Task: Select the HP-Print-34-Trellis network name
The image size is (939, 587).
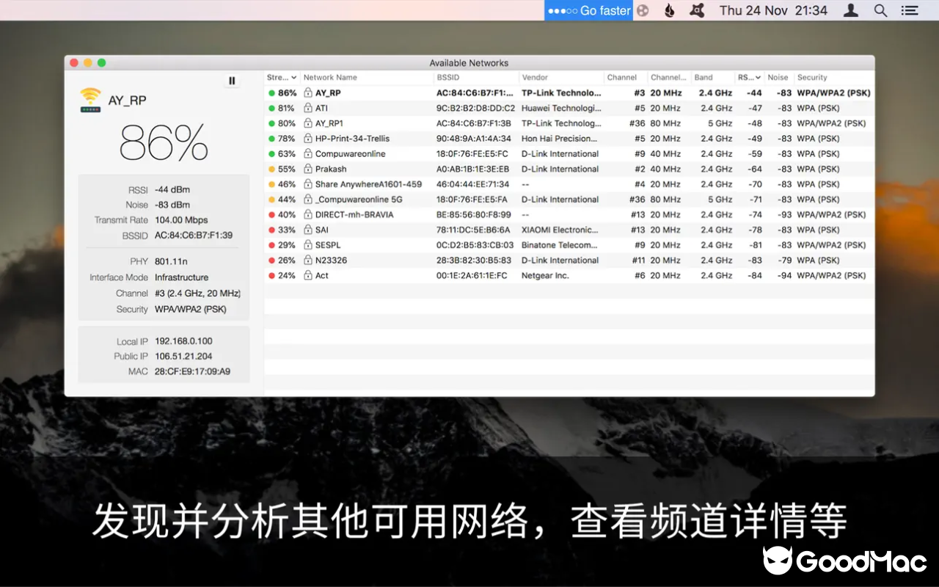Action: (352, 139)
